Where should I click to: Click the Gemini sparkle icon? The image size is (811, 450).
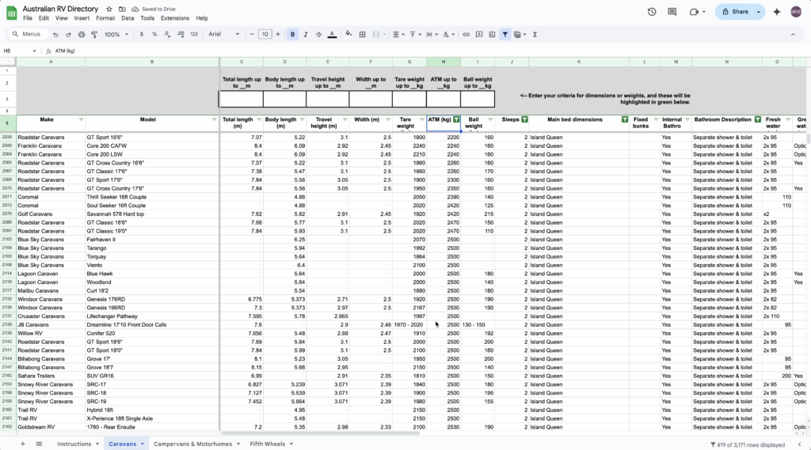point(776,12)
